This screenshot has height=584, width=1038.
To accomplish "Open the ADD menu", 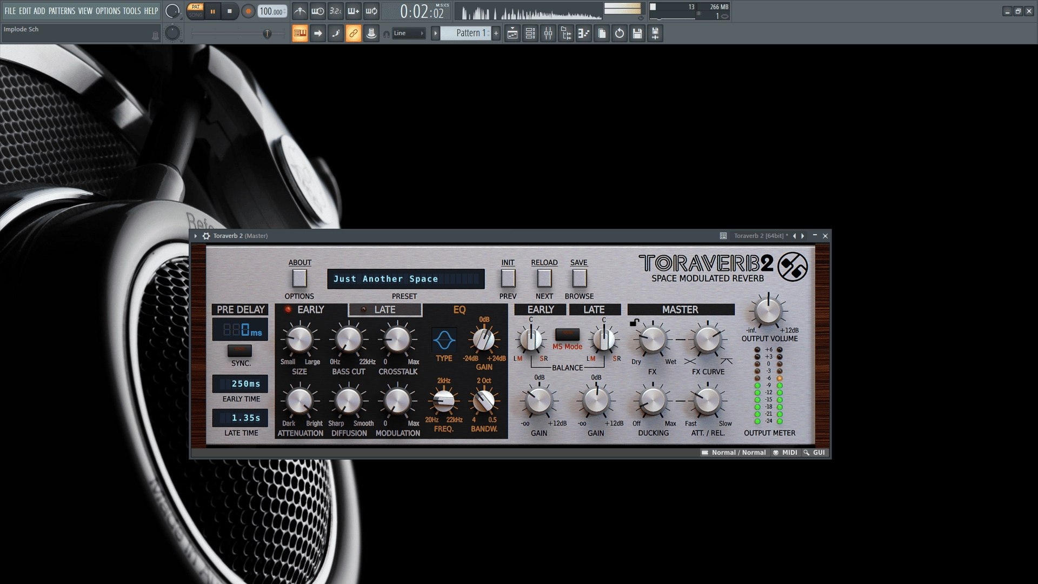I will click(39, 11).
